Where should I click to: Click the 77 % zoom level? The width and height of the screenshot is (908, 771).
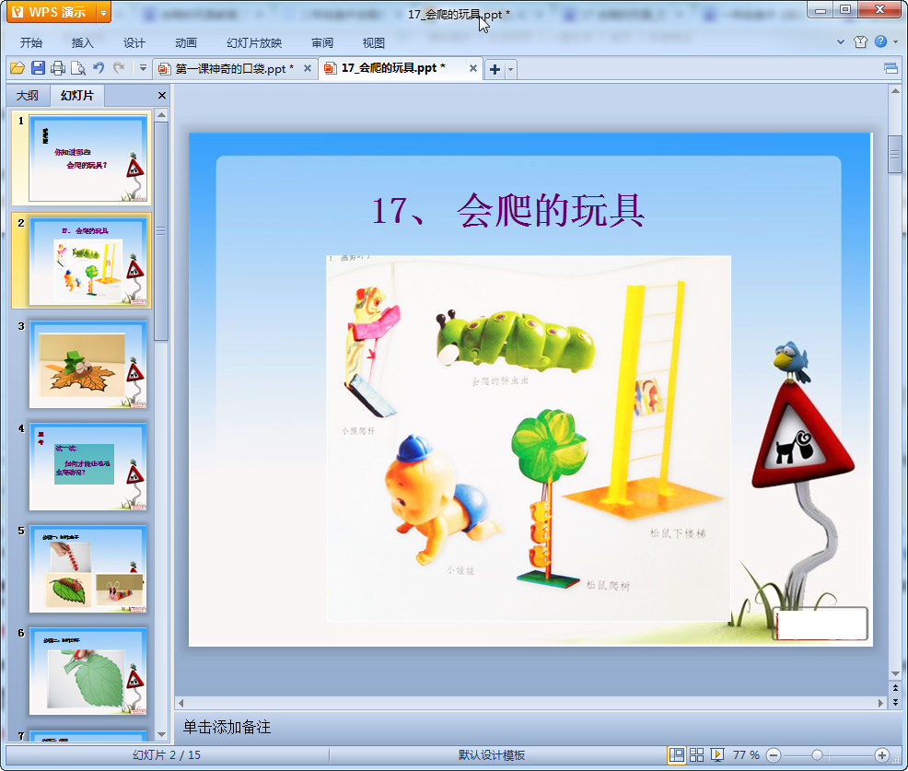[746, 754]
